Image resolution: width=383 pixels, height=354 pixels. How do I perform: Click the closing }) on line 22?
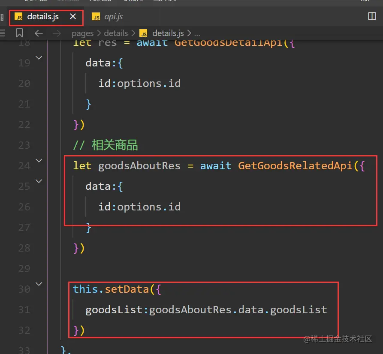tap(79, 125)
